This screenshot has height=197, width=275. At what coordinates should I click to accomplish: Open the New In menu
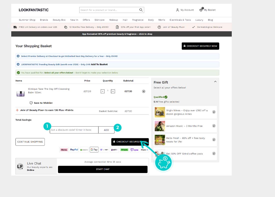click(74, 20)
